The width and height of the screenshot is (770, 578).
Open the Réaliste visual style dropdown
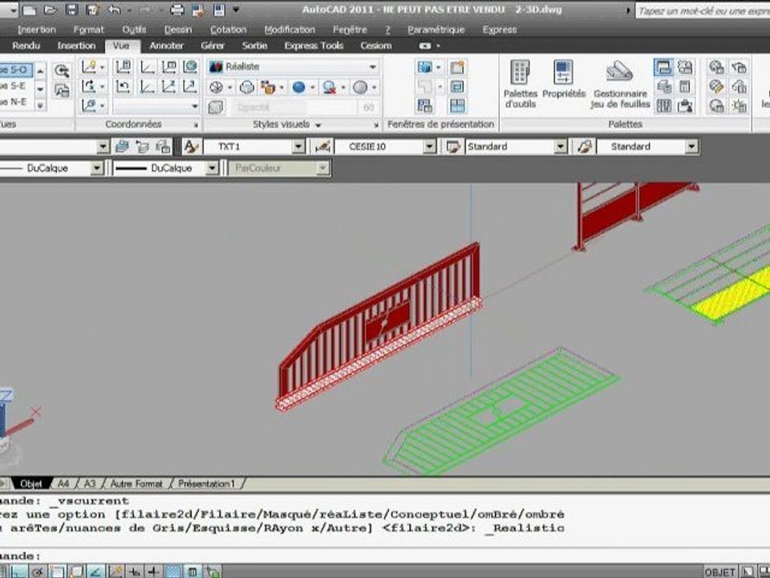(x=373, y=67)
